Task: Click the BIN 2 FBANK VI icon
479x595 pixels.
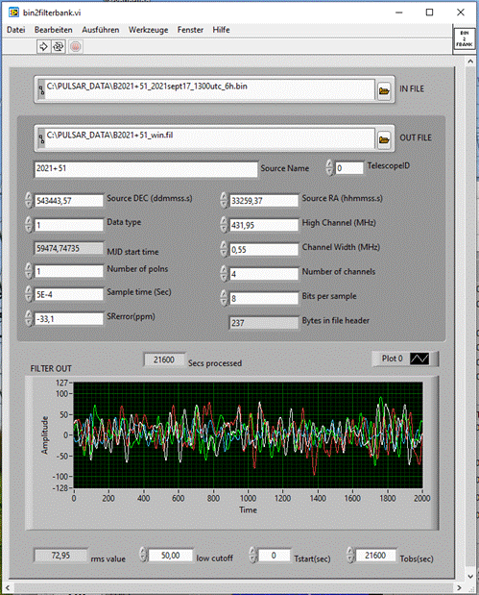Action: pos(465,38)
